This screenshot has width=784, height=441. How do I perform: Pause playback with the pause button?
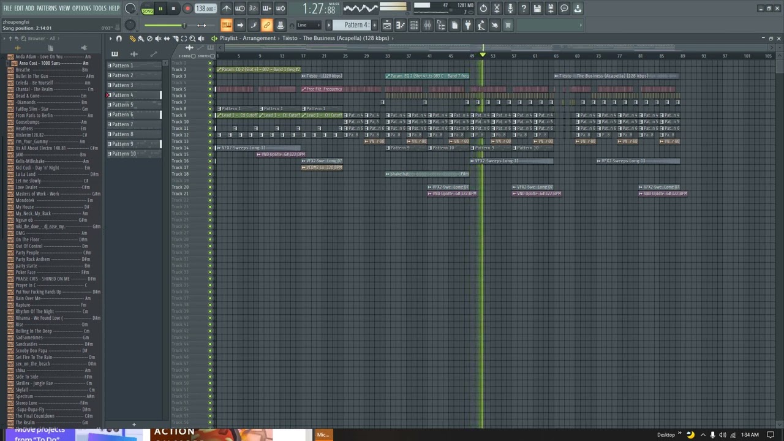(x=160, y=9)
